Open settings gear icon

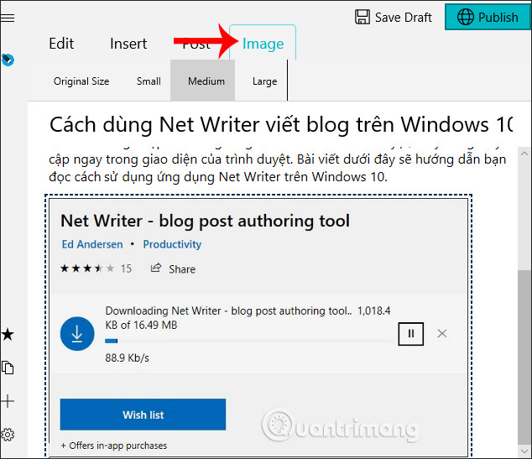8,435
